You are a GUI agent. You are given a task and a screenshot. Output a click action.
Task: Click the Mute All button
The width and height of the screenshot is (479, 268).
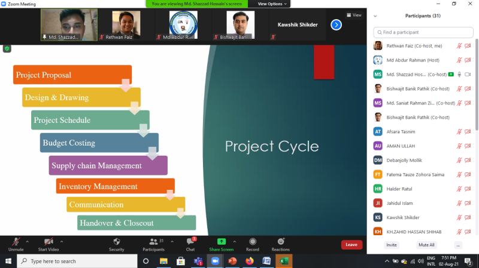[x=426, y=245]
